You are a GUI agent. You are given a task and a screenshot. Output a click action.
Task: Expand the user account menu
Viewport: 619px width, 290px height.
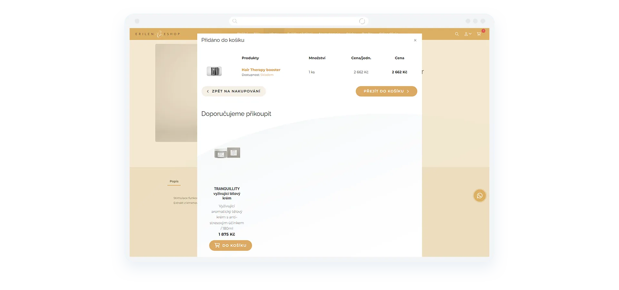(x=467, y=34)
